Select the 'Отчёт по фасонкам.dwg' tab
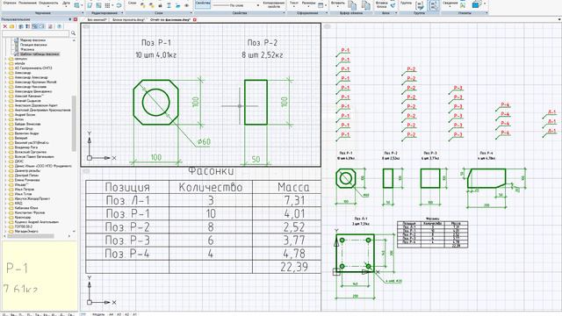 coord(170,19)
